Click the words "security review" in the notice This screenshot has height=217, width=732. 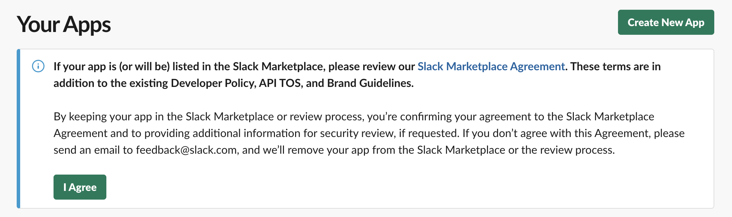356,133
